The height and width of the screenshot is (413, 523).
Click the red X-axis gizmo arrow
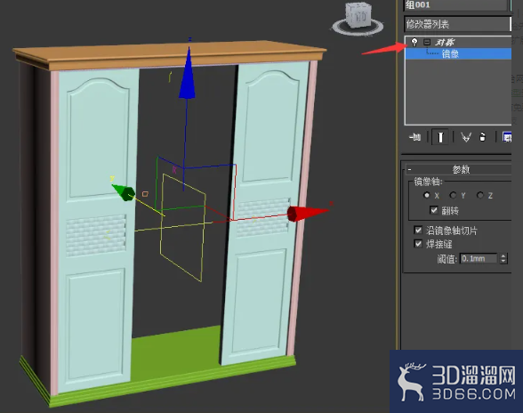(x=307, y=214)
